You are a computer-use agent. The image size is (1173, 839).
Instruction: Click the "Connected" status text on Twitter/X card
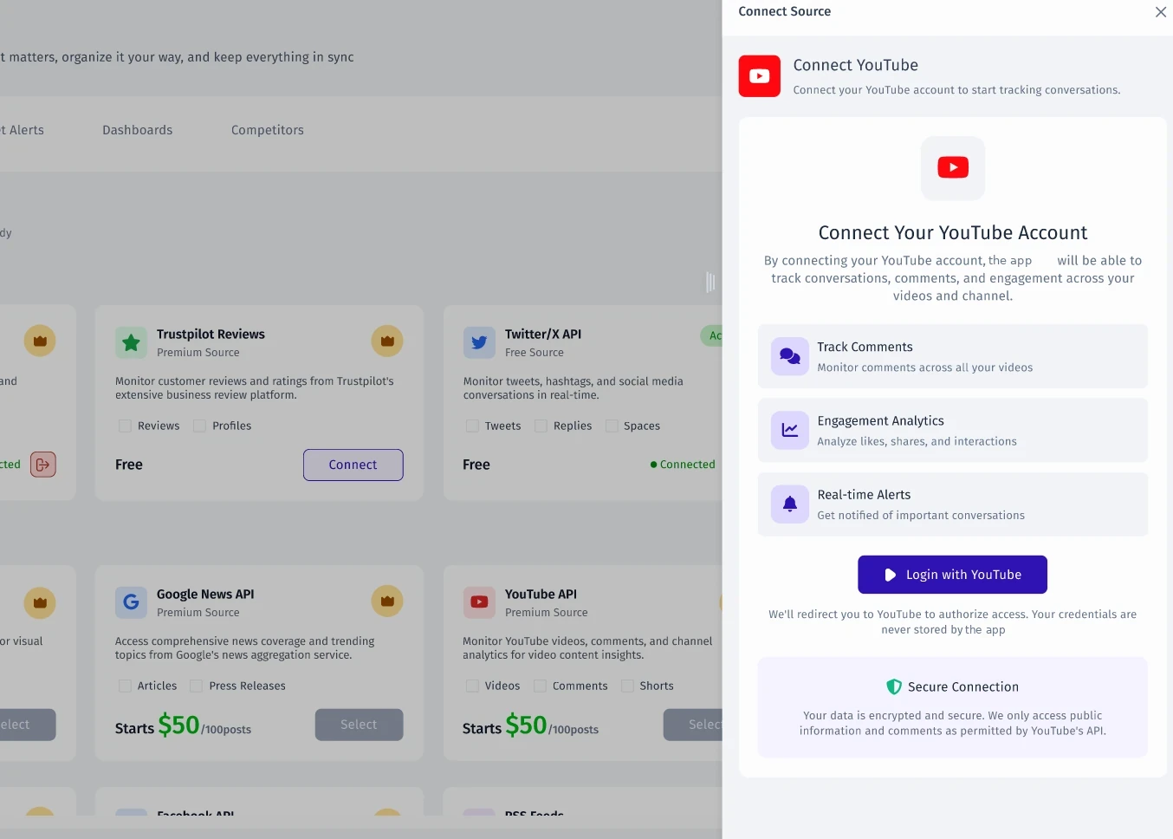click(x=688, y=465)
